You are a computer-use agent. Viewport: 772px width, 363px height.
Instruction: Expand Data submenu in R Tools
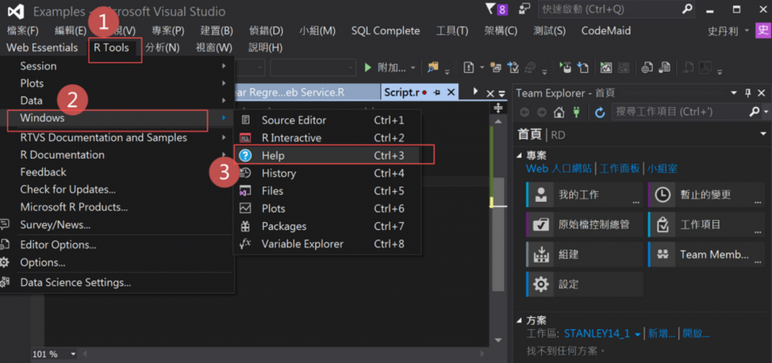click(117, 100)
